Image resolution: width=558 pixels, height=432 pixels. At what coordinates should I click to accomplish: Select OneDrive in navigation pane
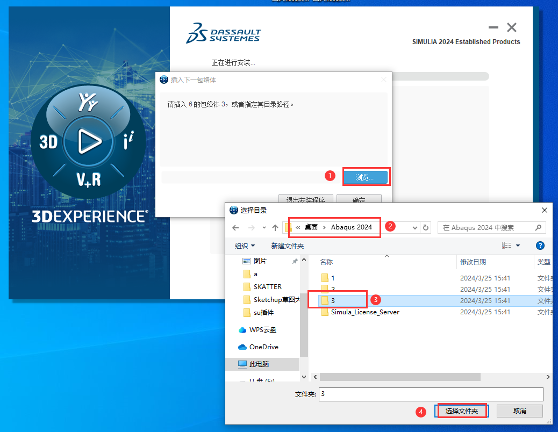pyautogui.click(x=264, y=347)
